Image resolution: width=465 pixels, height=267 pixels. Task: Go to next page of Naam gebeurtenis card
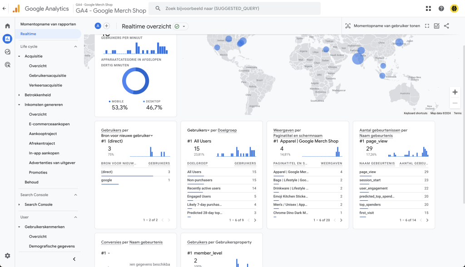pos(427,220)
